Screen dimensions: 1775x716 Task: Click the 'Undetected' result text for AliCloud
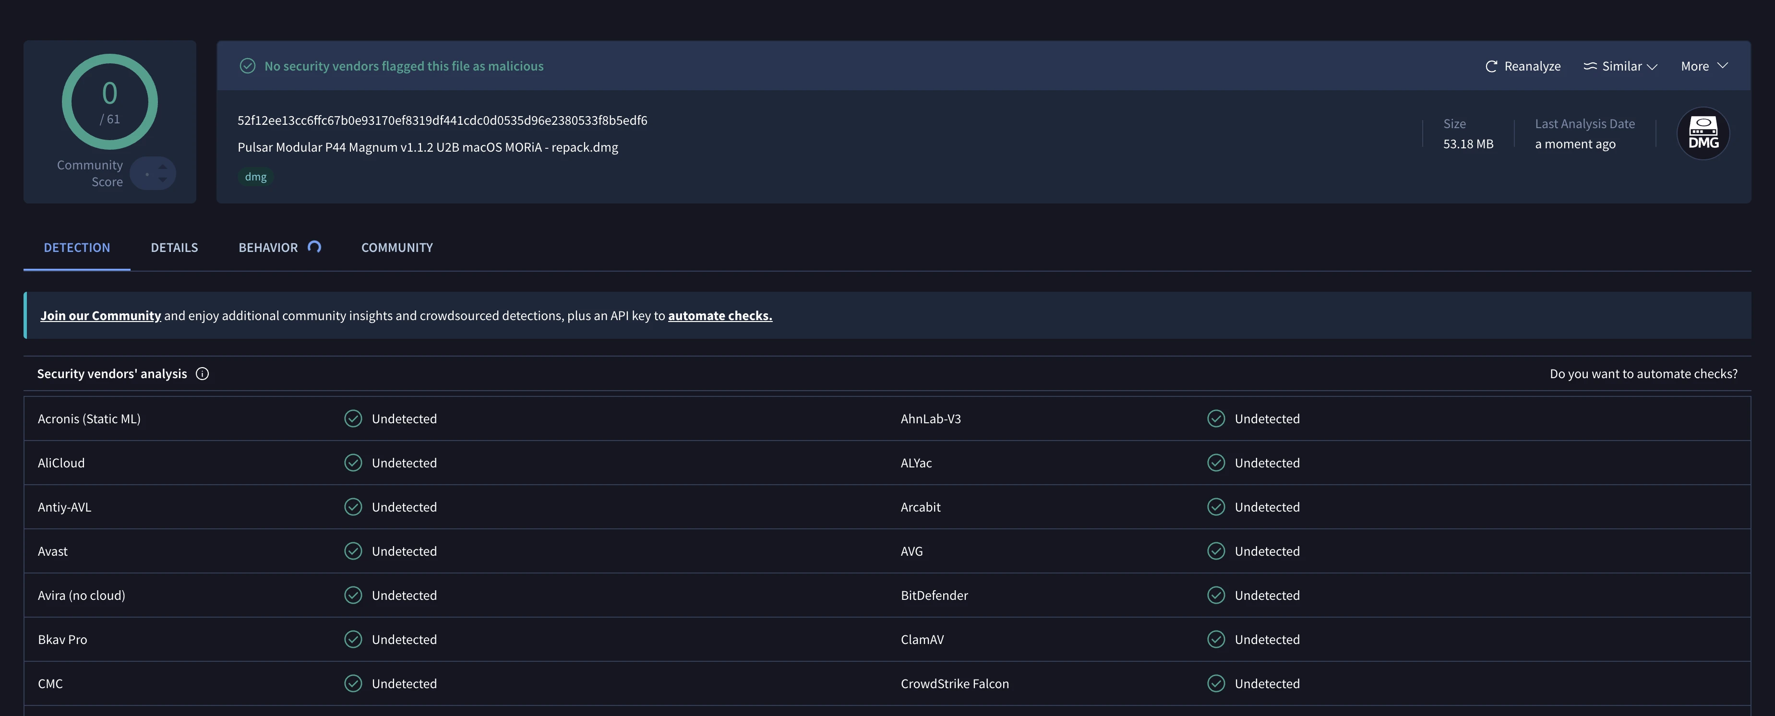pyautogui.click(x=404, y=463)
